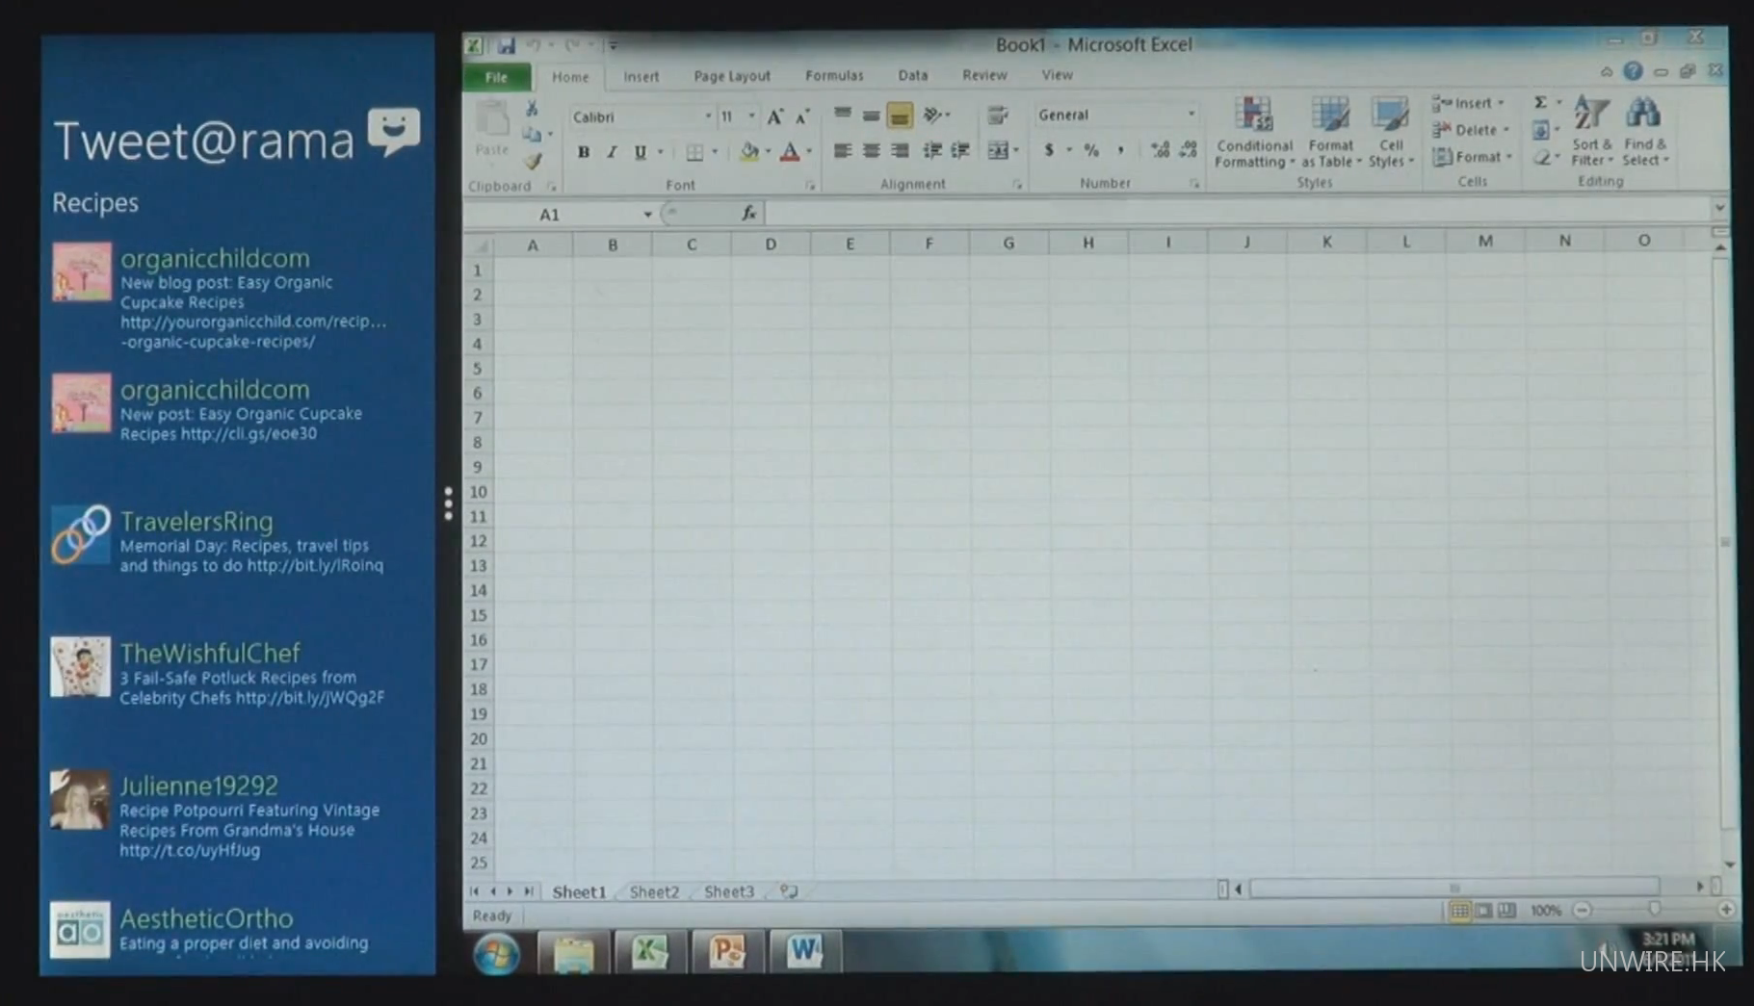Click the Insert Function fx icon
Screen dimensions: 1754x1006
748,214
